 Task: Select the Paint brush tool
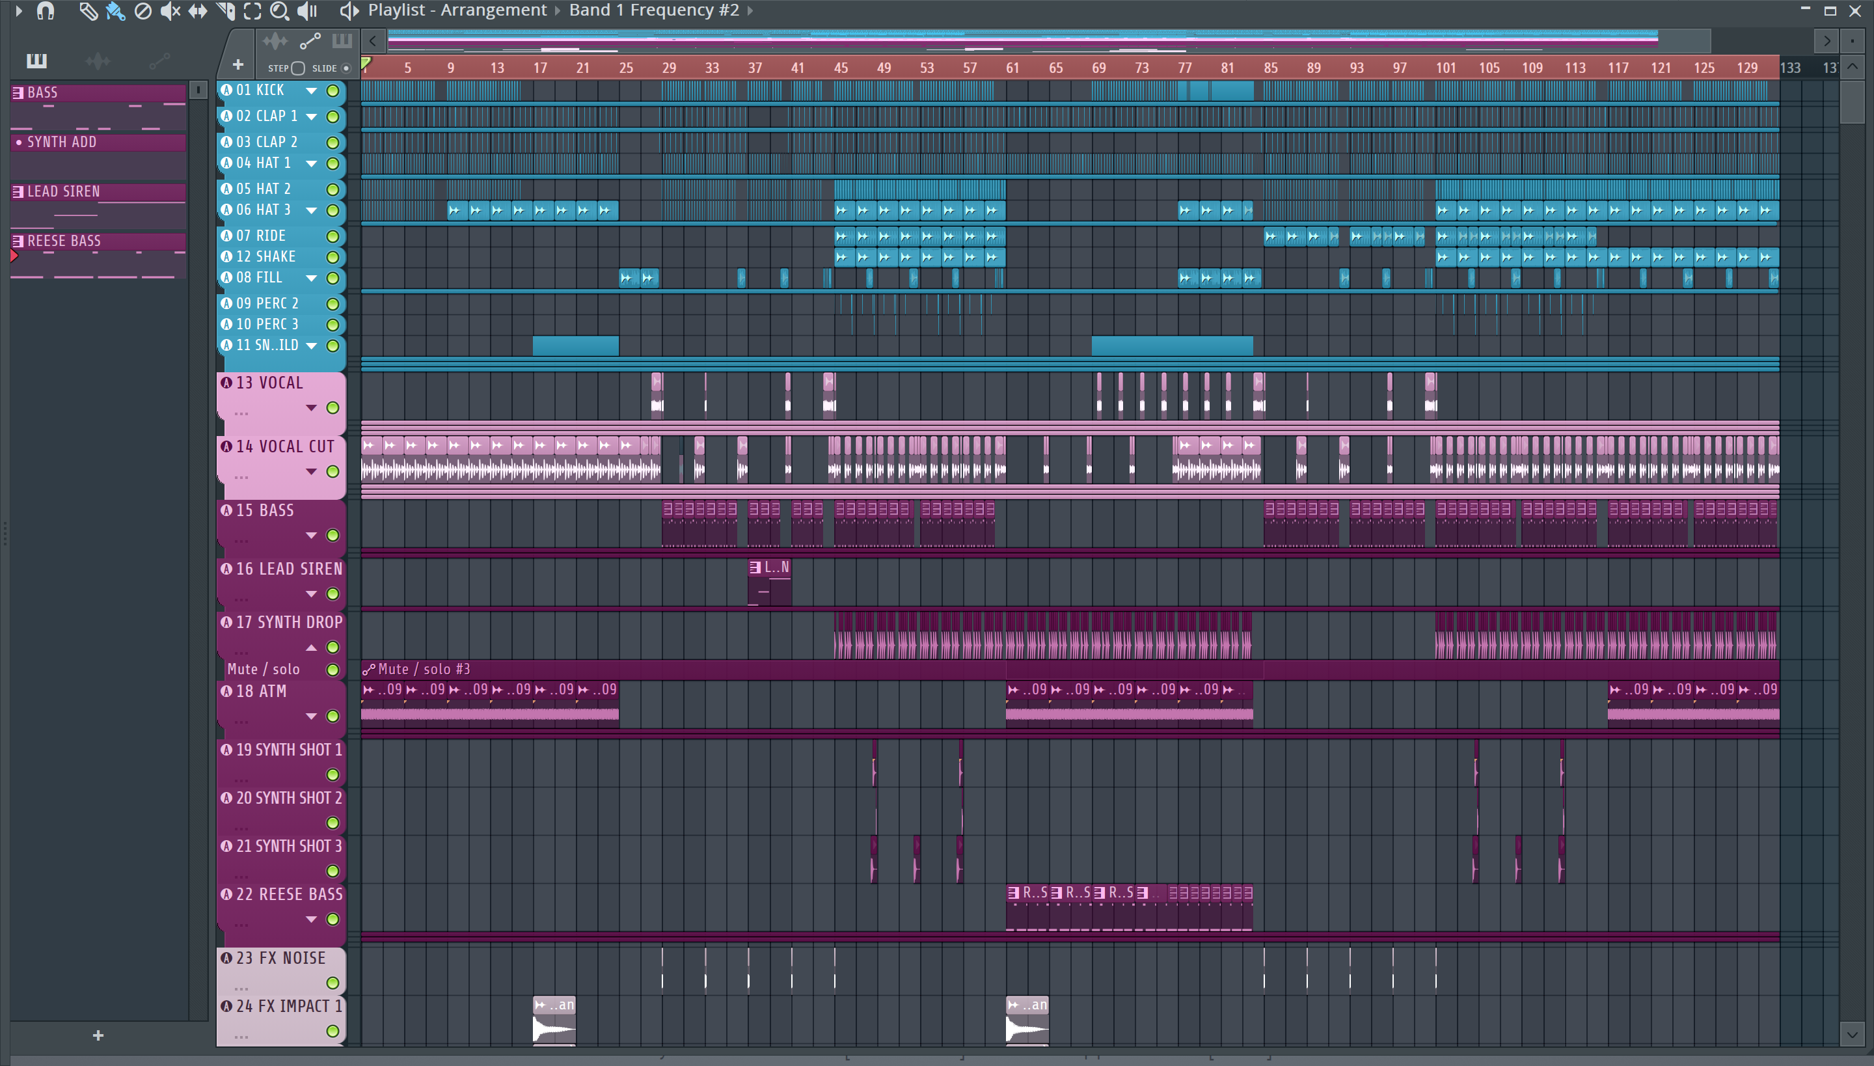(x=116, y=11)
